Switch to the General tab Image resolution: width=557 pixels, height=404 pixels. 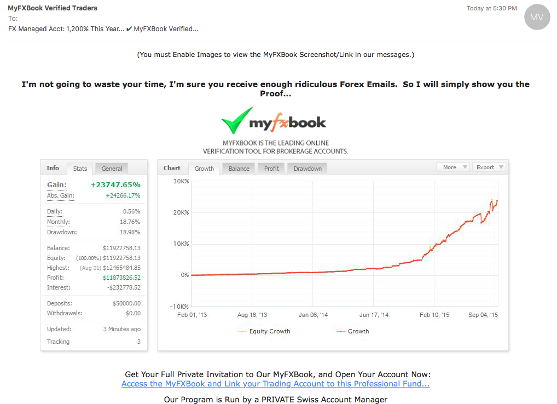pyautogui.click(x=112, y=169)
